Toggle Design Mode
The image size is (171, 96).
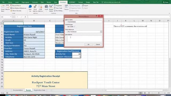tap(51, 8)
